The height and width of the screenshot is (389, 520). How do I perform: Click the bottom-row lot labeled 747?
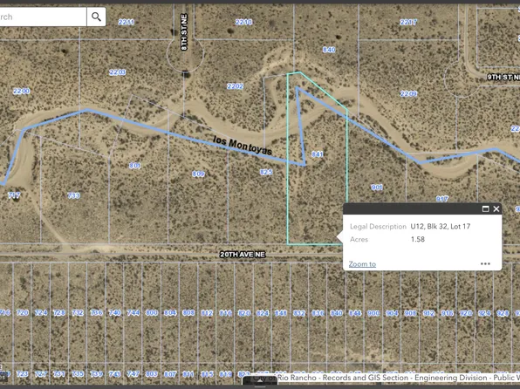[x=133, y=374]
